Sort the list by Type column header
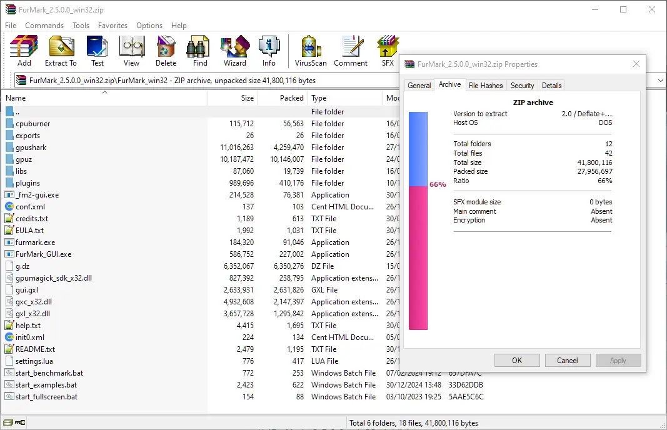This screenshot has height=430, width=667. pos(344,98)
